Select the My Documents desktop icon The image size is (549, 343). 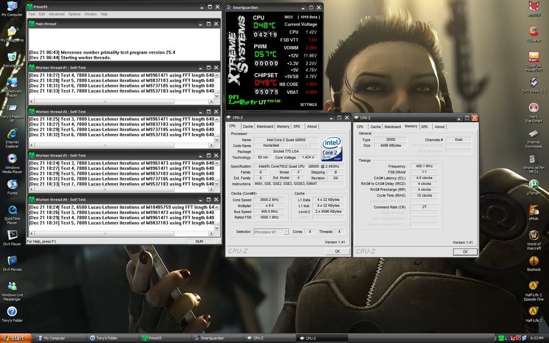(x=12, y=34)
